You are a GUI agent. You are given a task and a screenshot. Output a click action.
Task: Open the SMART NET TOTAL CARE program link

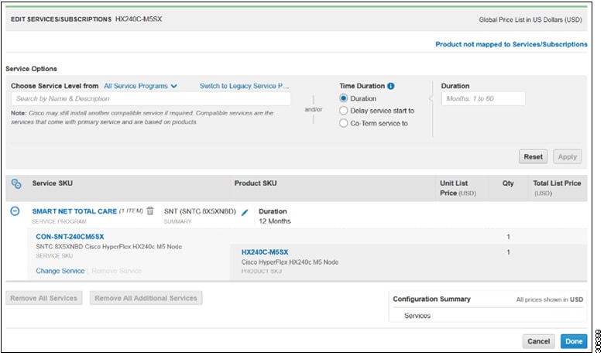74,211
